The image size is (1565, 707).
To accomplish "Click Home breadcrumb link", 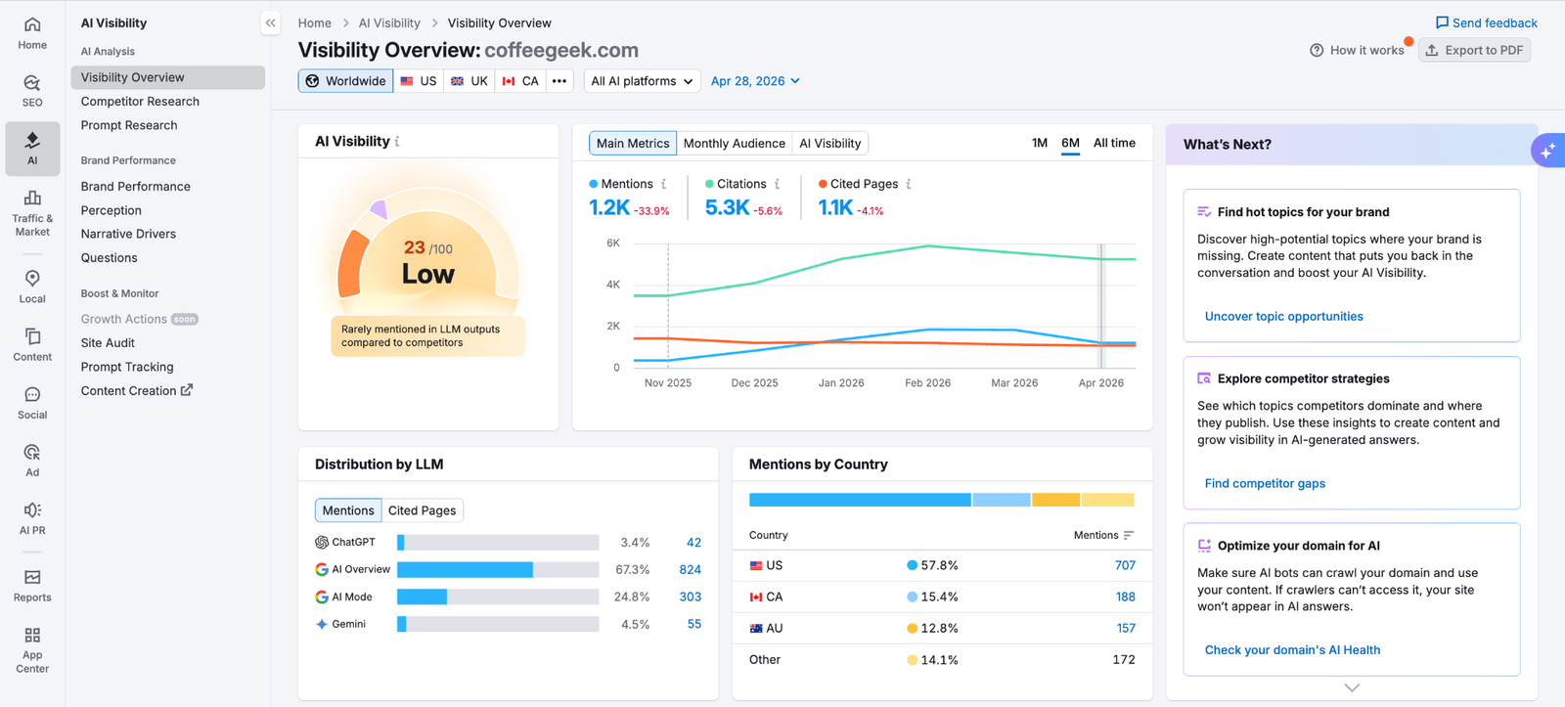I will pyautogui.click(x=315, y=22).
